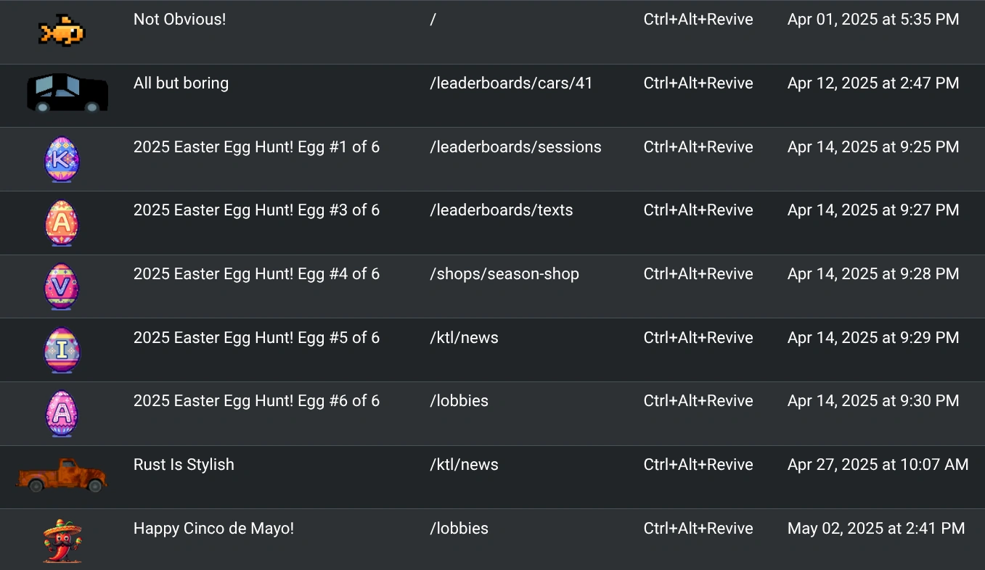Follow the /leaderboards/texts path
Viewport: 985px width, 570px height.
(x=501, y=210)
